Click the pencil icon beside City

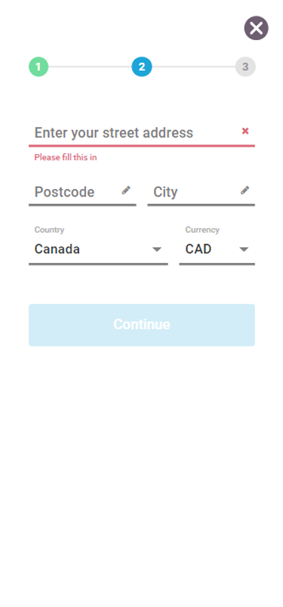tap(245, 190)
